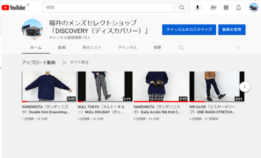Open the account avatar menu

click(x=254, y=7)
